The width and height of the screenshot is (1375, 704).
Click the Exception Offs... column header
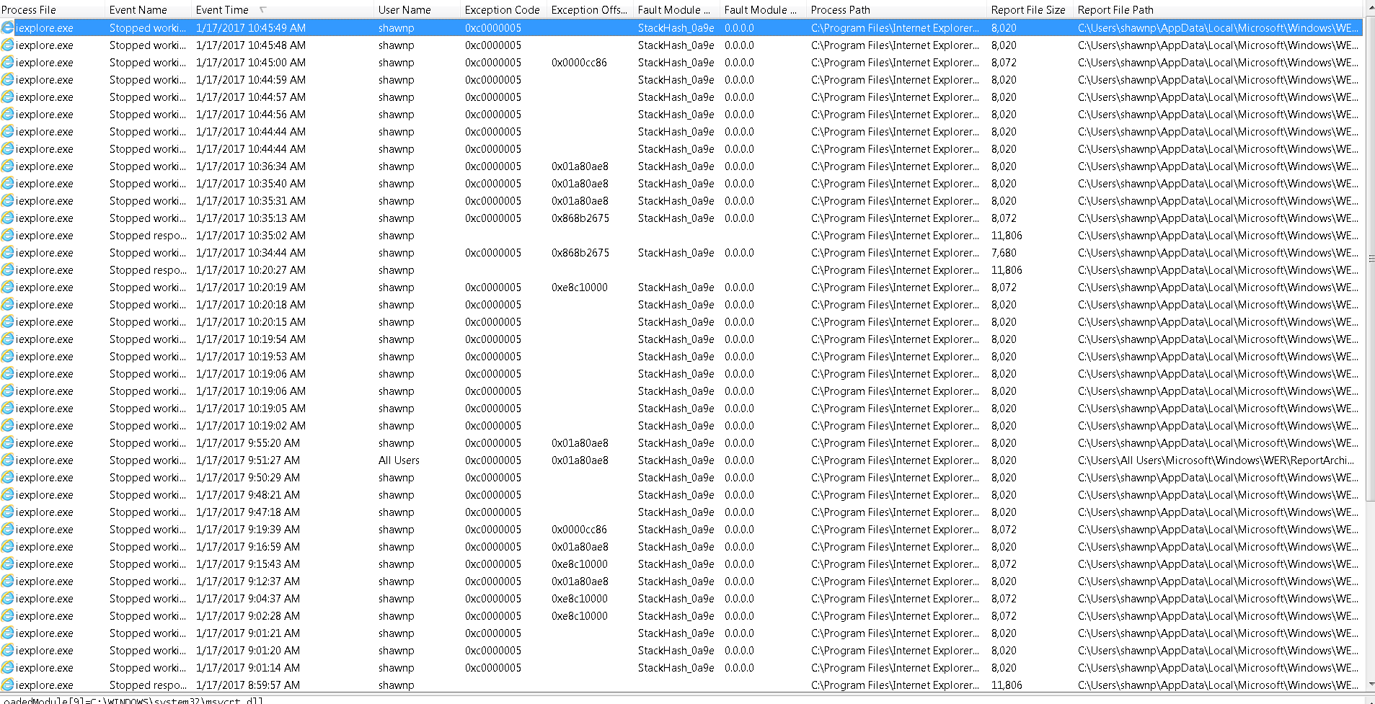point(590,9)
